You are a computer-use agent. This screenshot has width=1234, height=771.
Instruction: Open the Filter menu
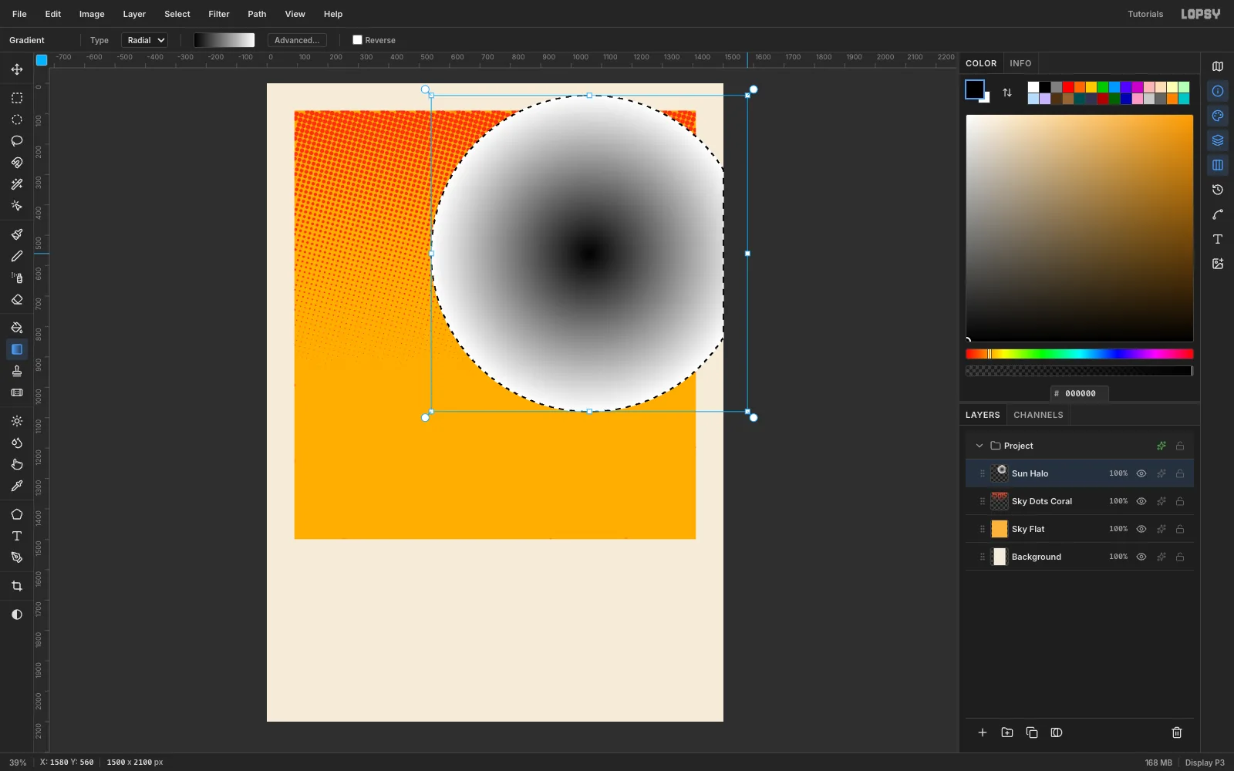[219, 14]
